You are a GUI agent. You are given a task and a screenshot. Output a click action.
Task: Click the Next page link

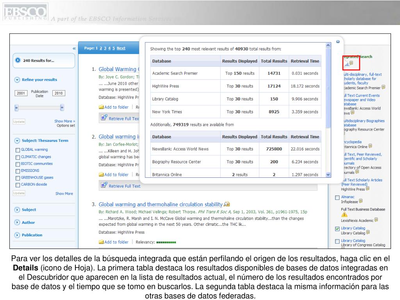point(121,48)
